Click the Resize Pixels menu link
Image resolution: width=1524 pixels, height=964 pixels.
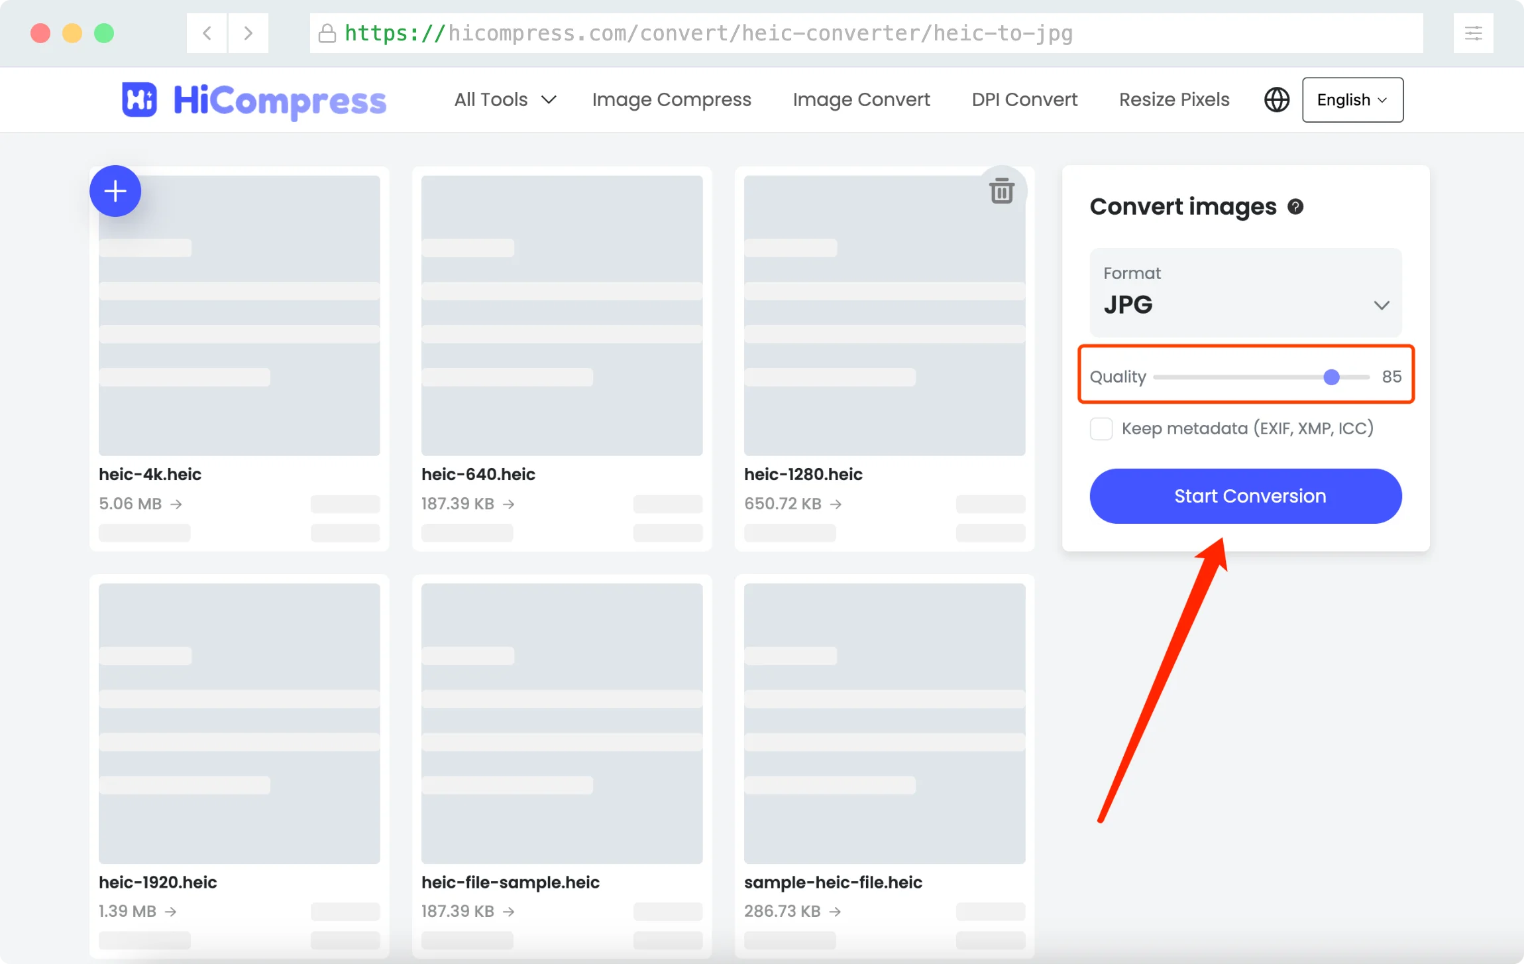coord(1173,99)
